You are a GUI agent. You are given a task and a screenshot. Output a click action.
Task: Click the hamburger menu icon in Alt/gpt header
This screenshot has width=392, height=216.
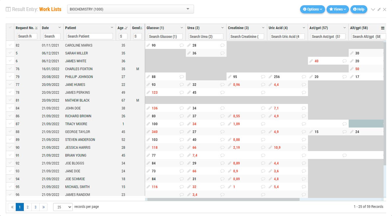tap(383, 28)
